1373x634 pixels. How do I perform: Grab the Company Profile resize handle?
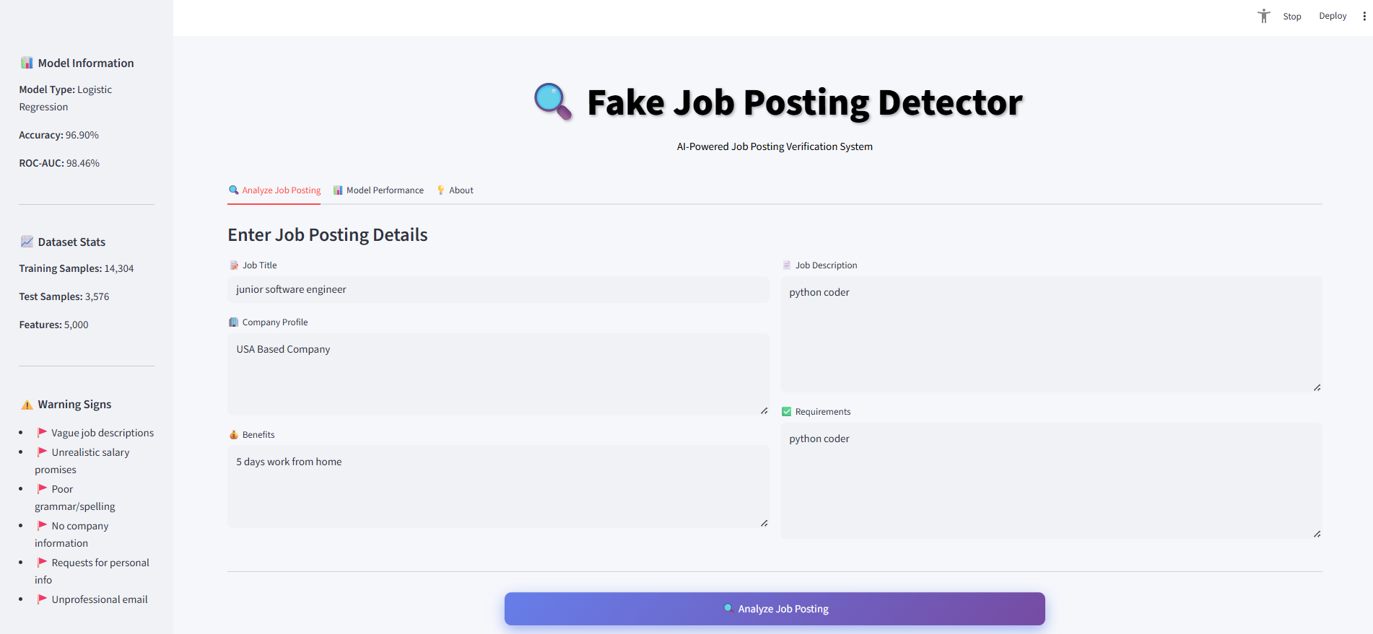pyautogui.click(x=764, y=410)
